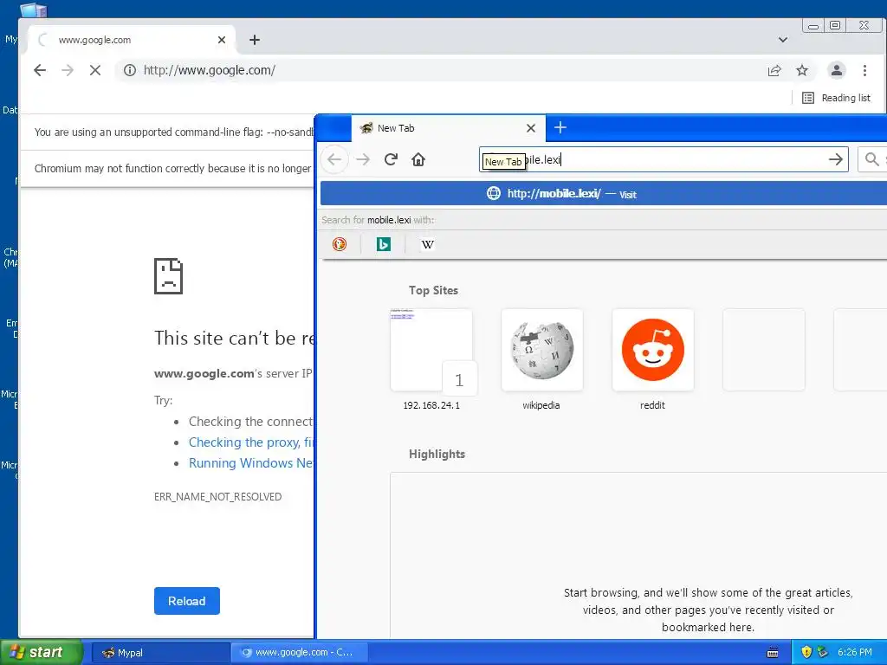Open the Checking the proxy link
Viewport: 887px width, 665px height.
pos(251,442)
